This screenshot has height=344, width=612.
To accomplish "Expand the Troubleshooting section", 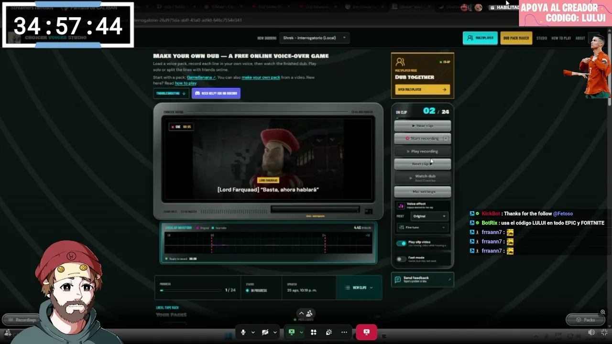I will [x=171, y=93].
